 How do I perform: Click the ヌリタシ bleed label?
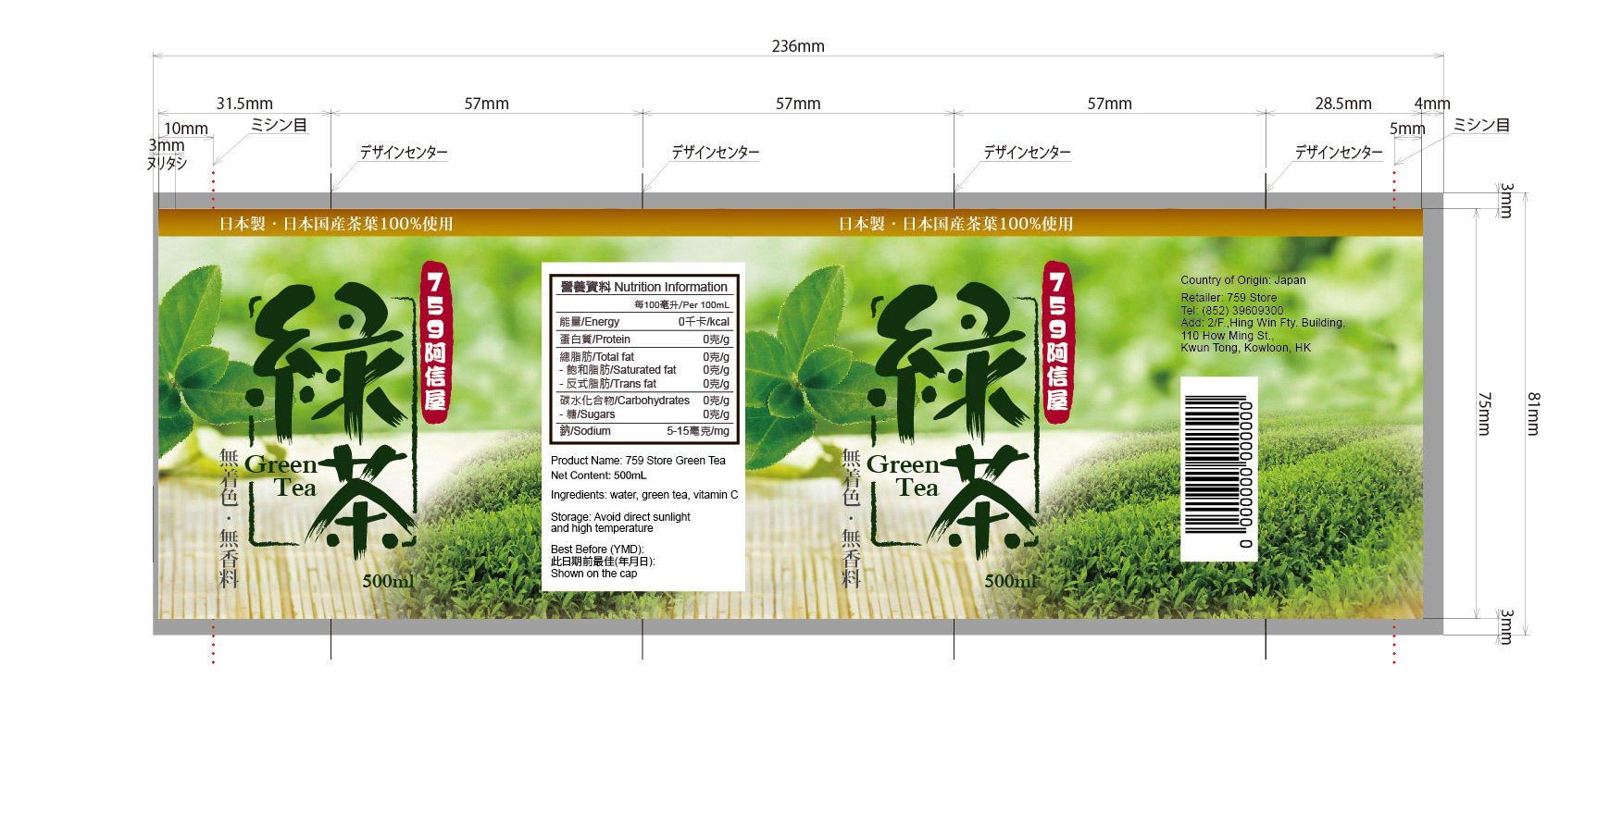click(167, 163)
